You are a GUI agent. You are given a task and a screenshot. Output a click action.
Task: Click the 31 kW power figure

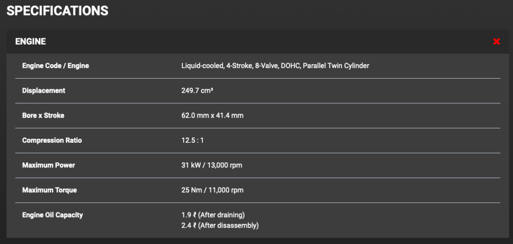[x=191, y=165]
